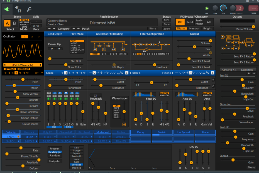Image resolution: width=259 pixels, height=173 pixels.
Task: Toggle the Unipolar LFO button
Action: [55, 161]
